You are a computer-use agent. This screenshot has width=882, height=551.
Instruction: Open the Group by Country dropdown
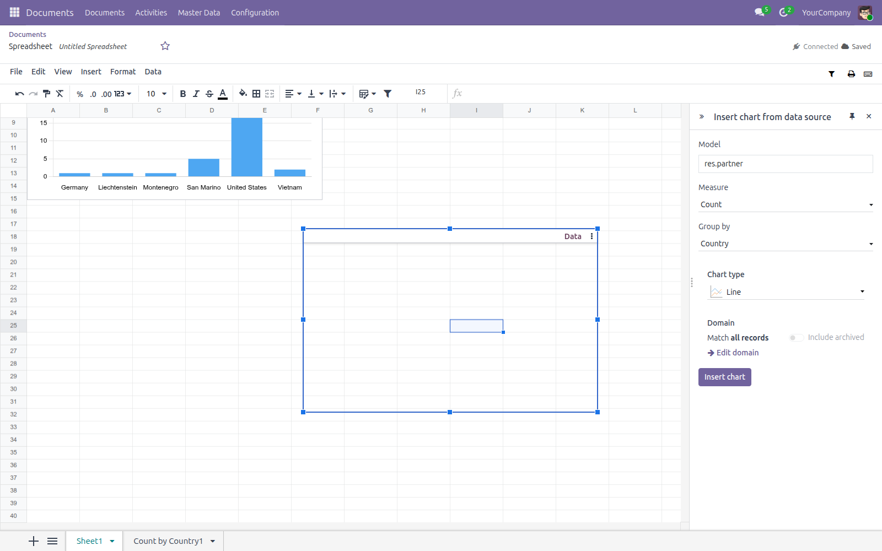pos(786,244)
